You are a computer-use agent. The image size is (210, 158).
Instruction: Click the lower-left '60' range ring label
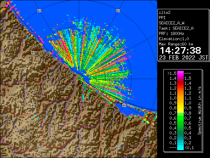point(39,147)
